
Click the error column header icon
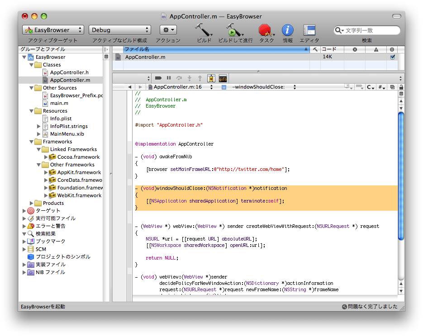[x=355, y=49]
